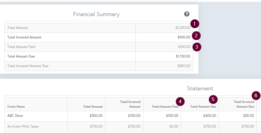Select Total Invoiced Amount Due summary label

[28, 66]
